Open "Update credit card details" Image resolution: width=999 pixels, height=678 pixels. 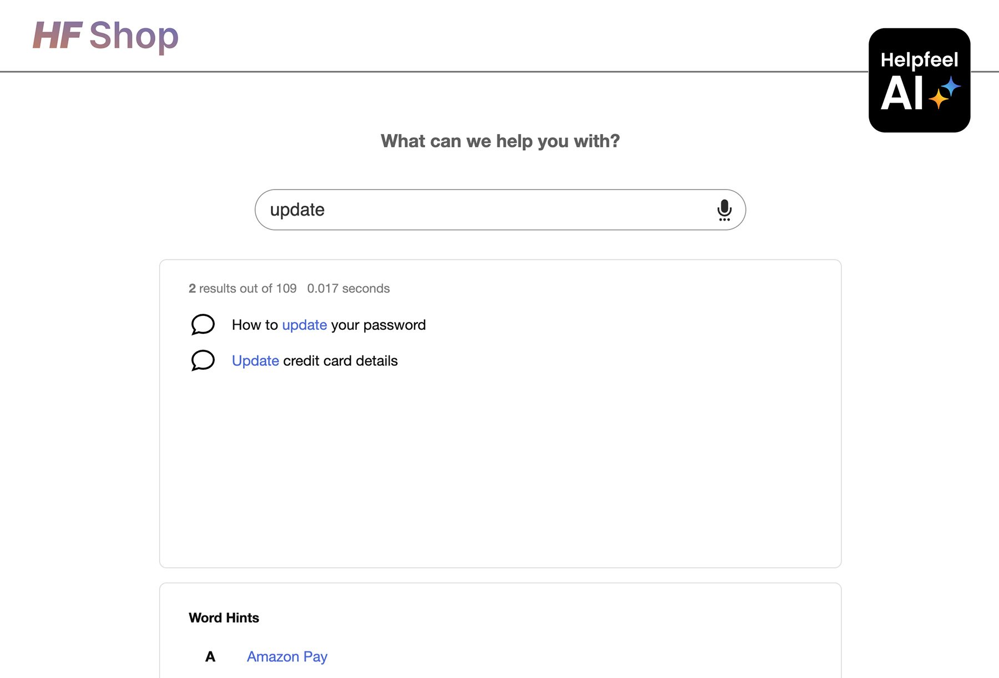click(314, 360)
